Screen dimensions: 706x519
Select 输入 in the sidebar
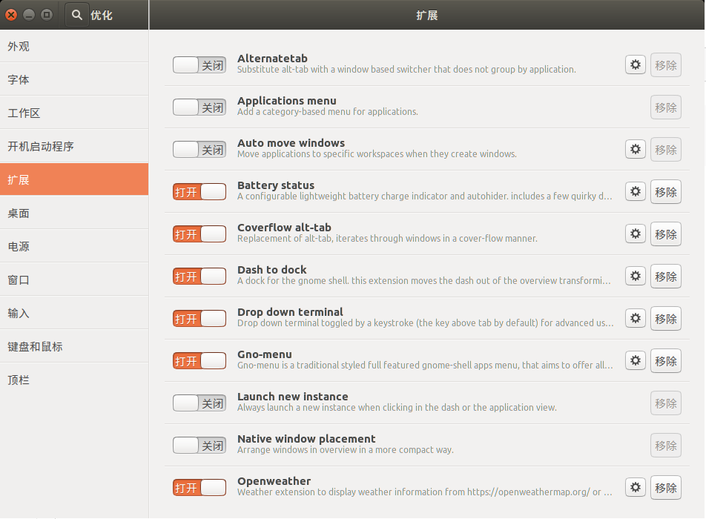74,313
